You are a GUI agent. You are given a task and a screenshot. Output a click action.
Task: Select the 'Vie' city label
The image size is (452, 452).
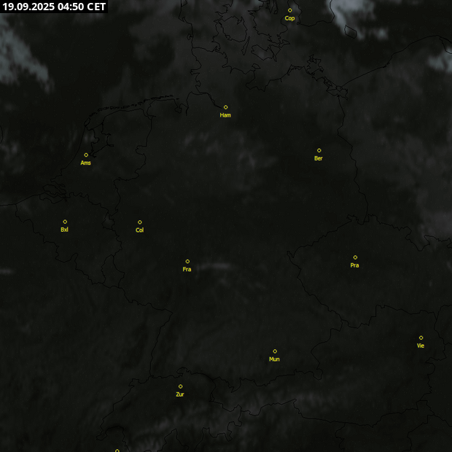tap(421, 346)
